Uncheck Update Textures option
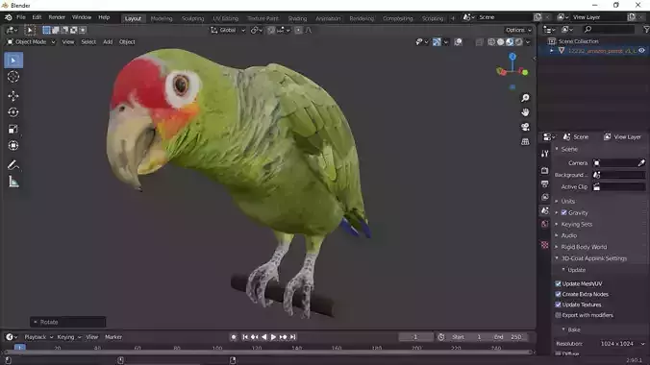The image size is (650, 365). click(558, 304)
